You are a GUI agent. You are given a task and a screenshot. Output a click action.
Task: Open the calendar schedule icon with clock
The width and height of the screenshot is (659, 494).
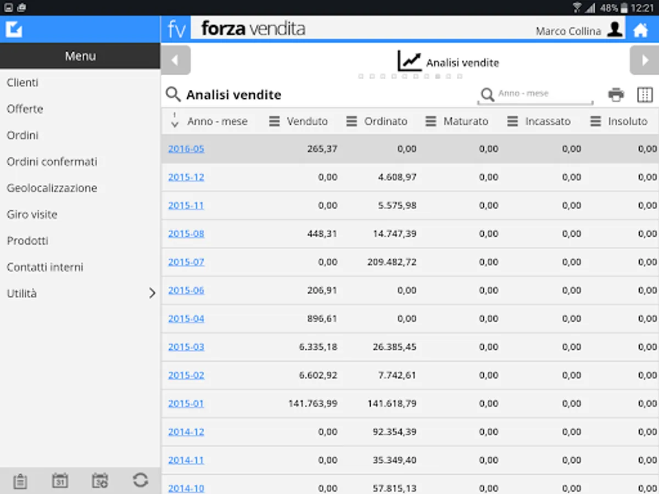(100, 481)
